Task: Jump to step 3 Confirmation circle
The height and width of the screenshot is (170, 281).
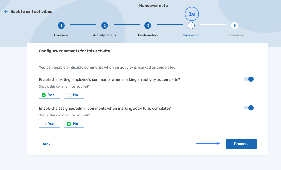Action: pos(148,26)
